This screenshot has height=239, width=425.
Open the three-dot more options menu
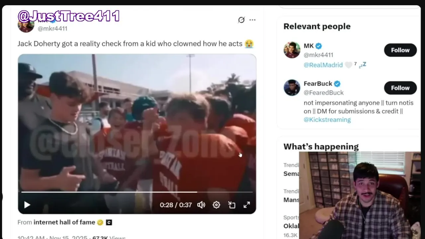(x=253, y=20)
